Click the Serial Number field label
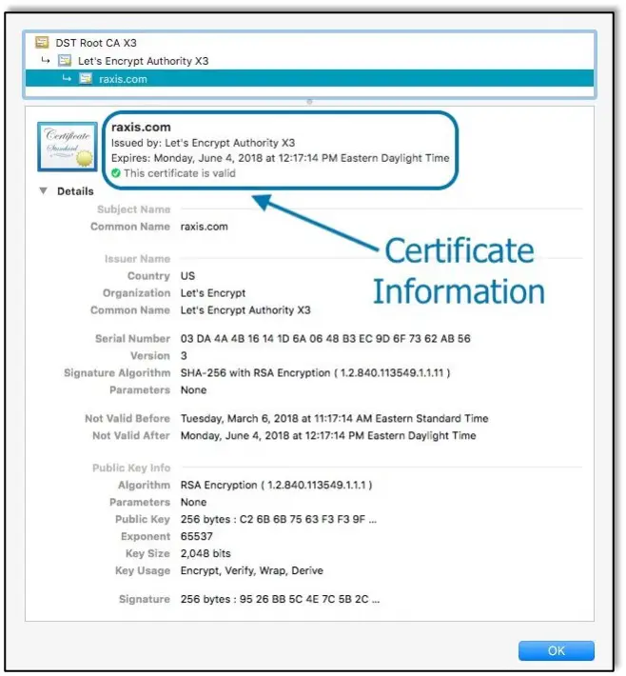The height and width of the screenshot is (676, 626). (132, 339)
